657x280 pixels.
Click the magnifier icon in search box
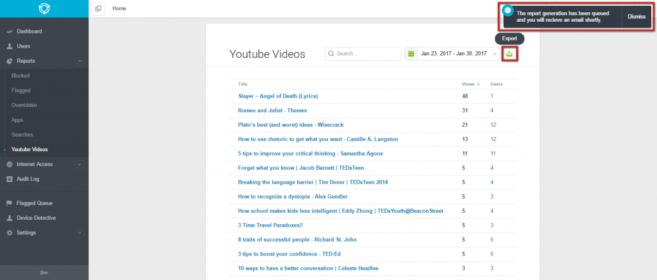[x=331, y=54]
